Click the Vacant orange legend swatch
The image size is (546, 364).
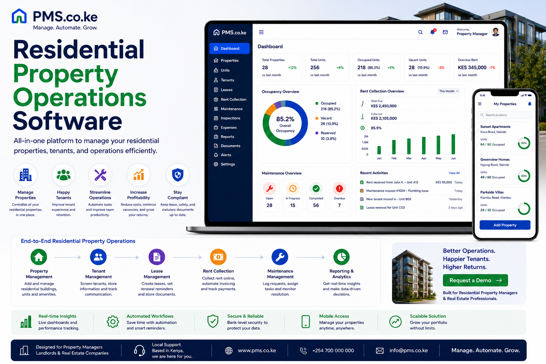[x=317, y=118]
